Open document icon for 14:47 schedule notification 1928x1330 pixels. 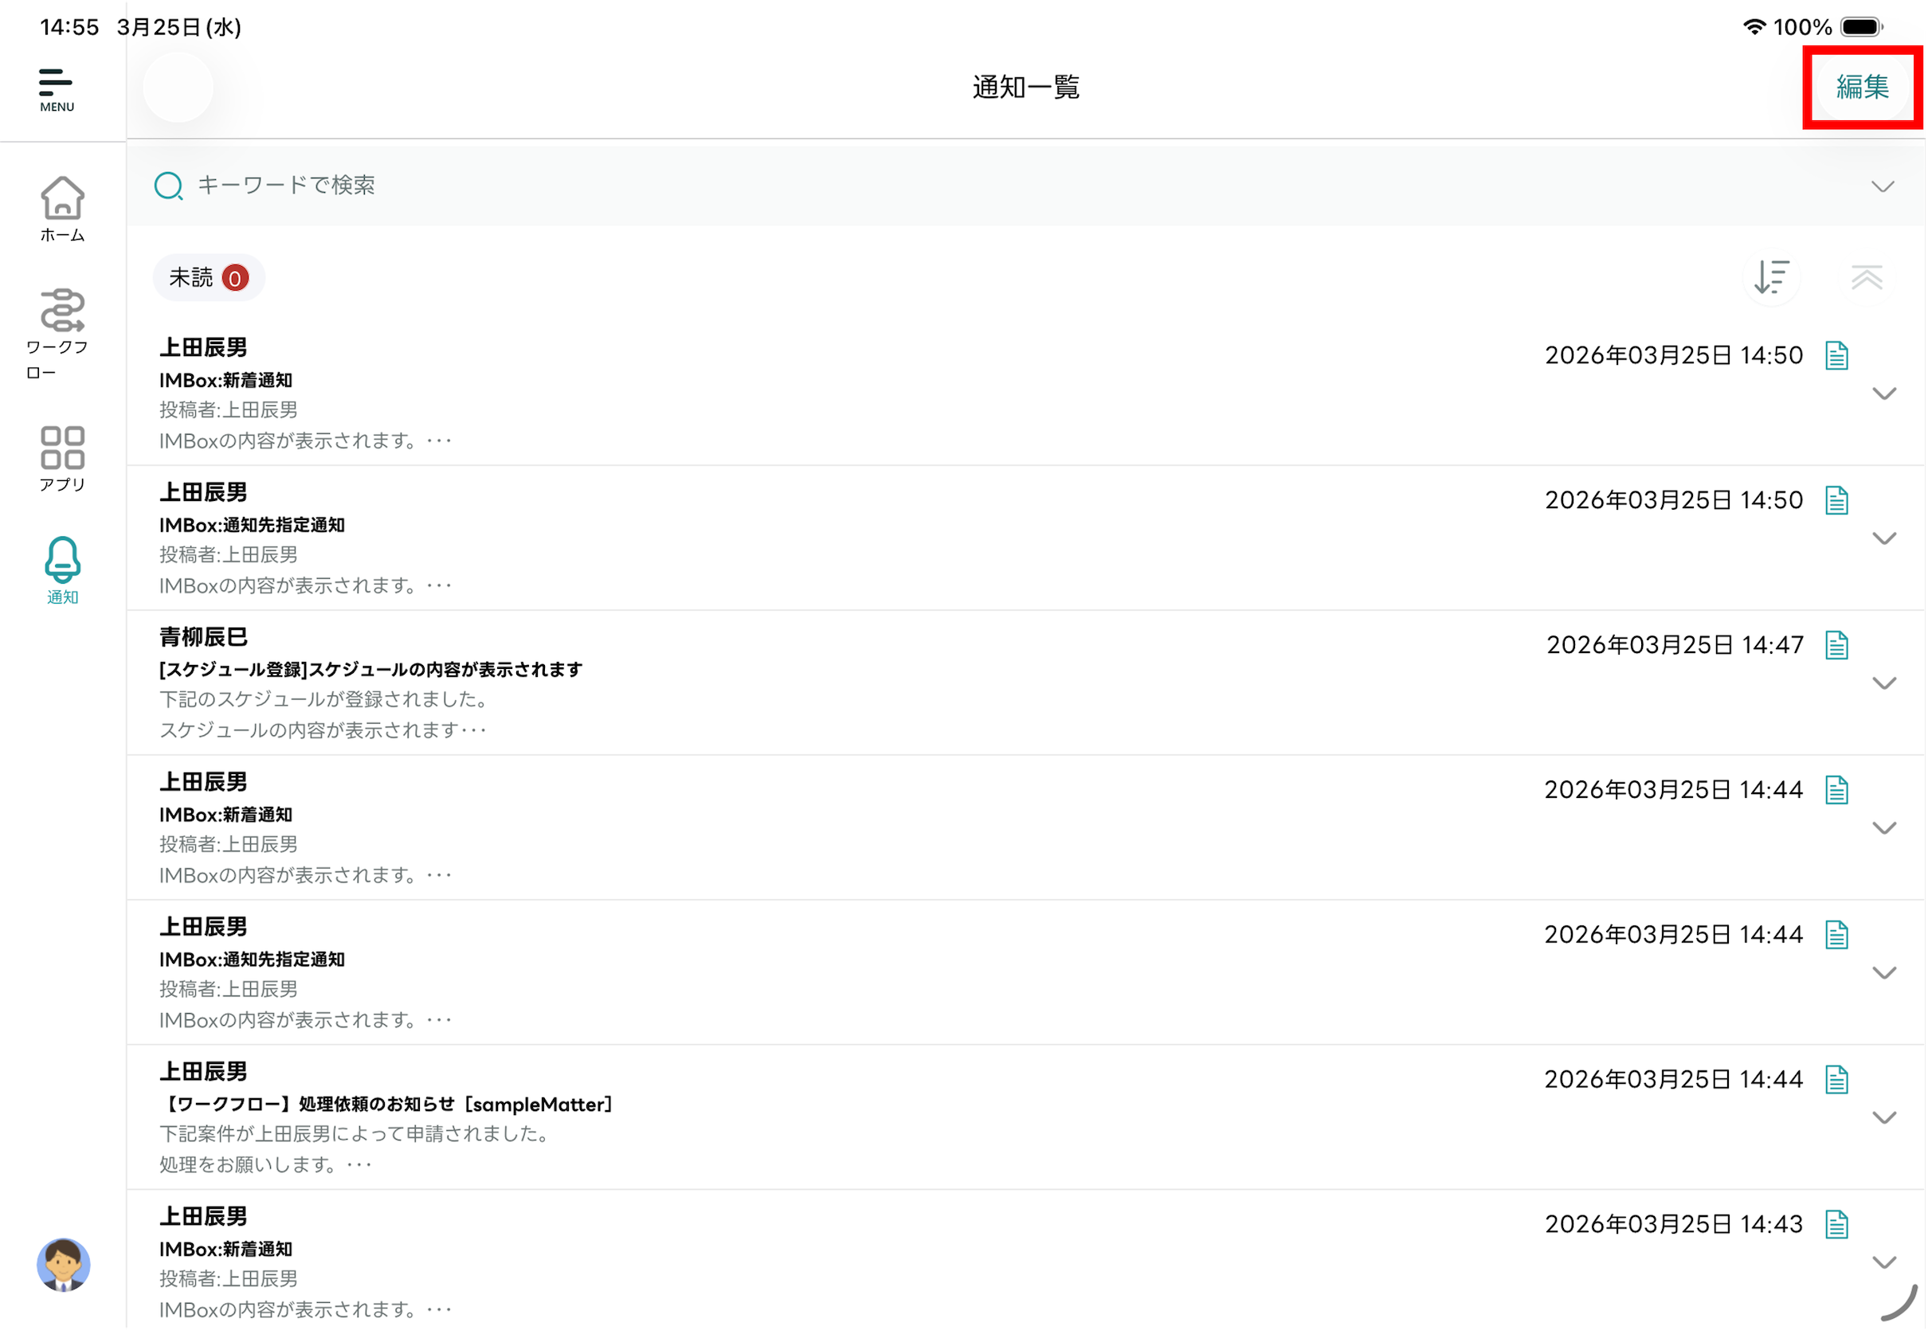click(x=1836, y=645)
